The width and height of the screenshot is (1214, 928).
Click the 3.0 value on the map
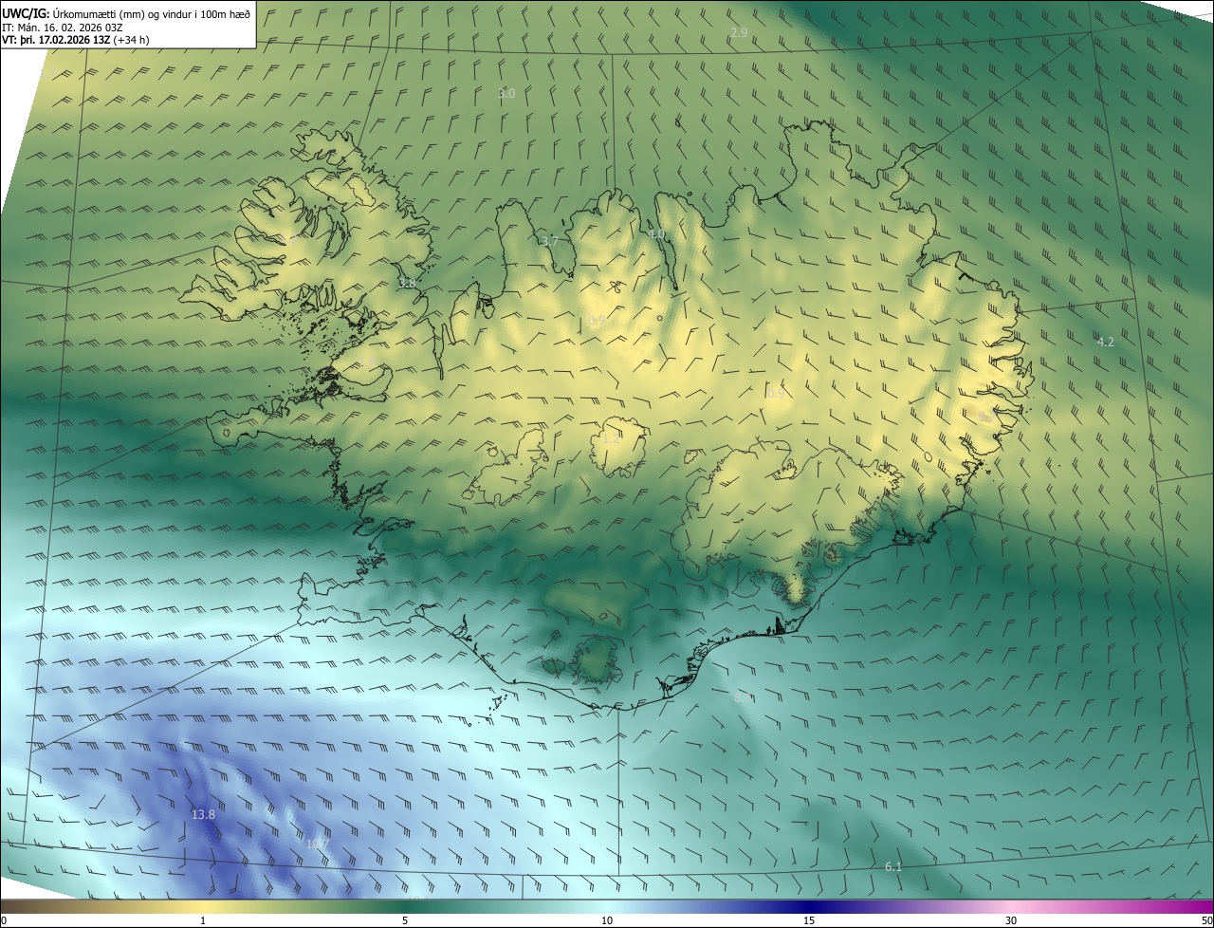(x=506, y=93)
